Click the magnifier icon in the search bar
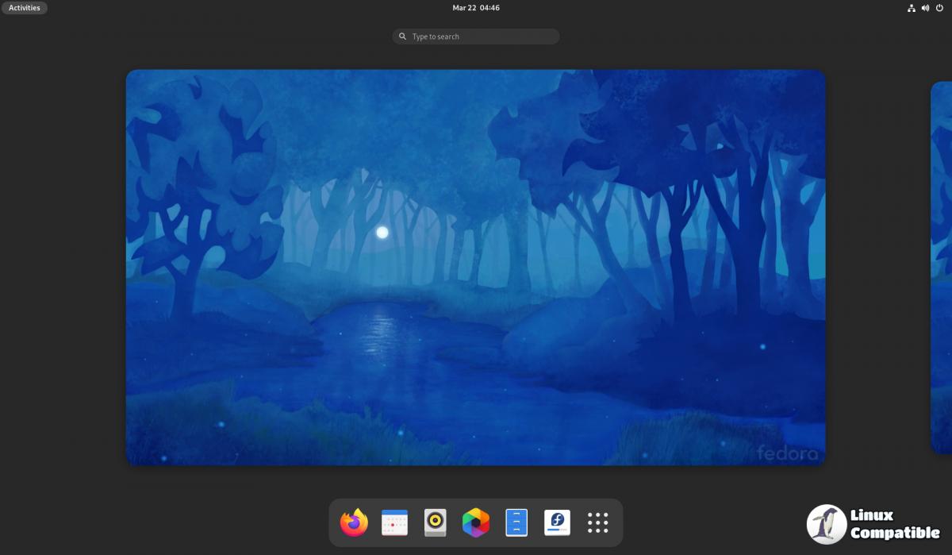Viewport: 952px width, 555px height. (403, 37)
